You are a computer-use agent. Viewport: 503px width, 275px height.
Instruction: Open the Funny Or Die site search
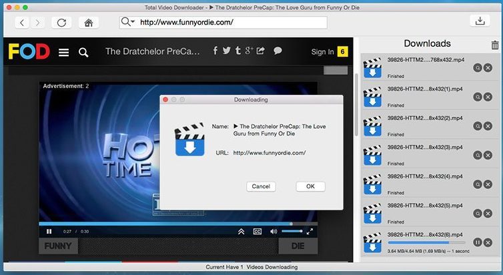(x=83, y=52)
